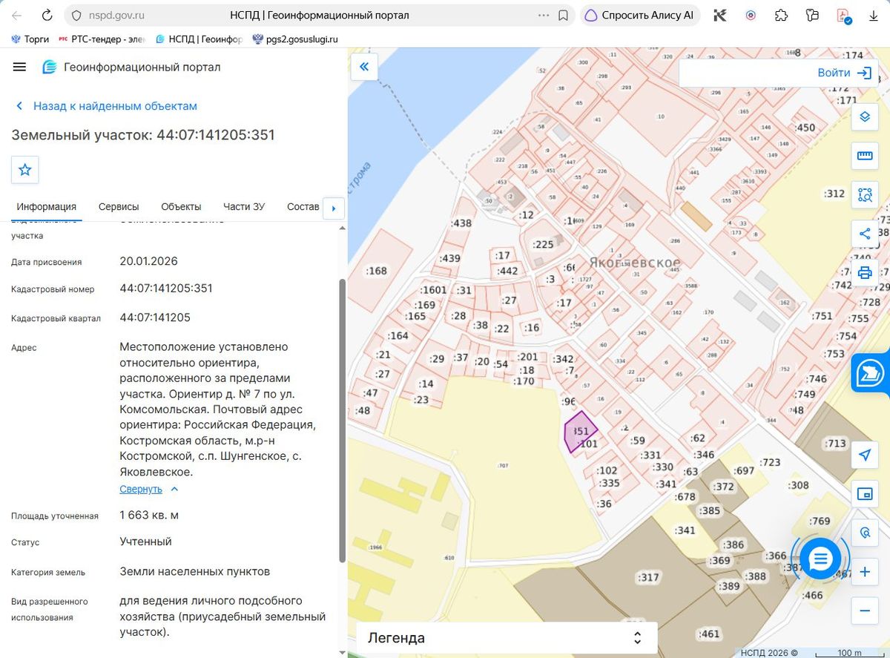Click the parcel label :707 on map

[503, 466]
